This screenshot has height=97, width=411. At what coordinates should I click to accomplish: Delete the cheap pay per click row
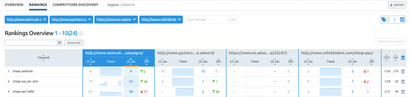coord(403,82)
